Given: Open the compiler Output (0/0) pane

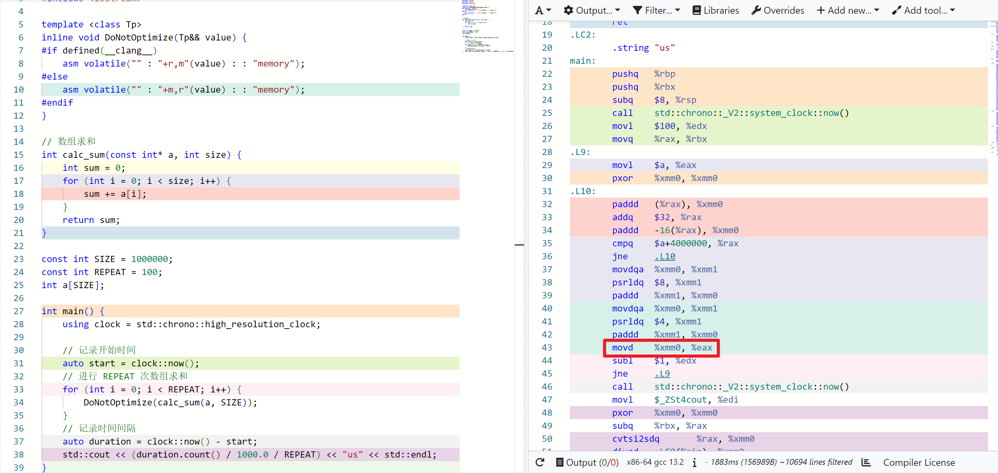Looking at the screenshot, I should [x=587, y=462].
